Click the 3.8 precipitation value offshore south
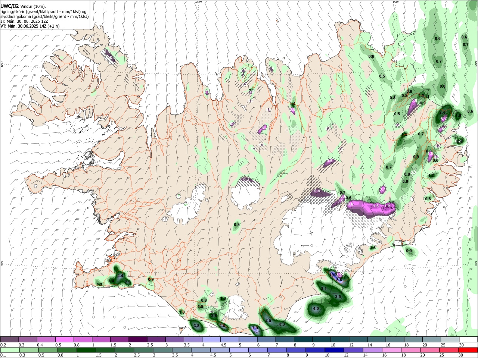The height and width of the screenshot is (358, 478). click(197, 326)
